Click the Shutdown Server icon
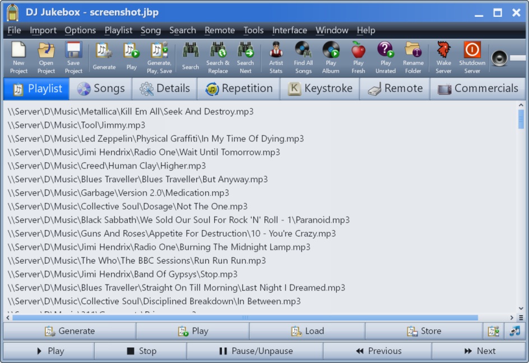 [x=471, y=56]
